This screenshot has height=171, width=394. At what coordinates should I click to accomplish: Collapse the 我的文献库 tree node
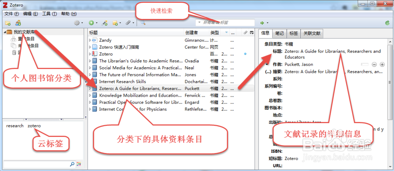pos(5,32)
